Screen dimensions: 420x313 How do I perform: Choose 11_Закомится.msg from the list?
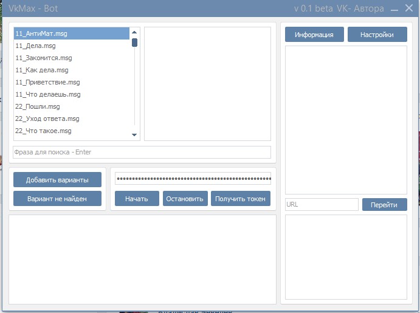tap(72, 58)
